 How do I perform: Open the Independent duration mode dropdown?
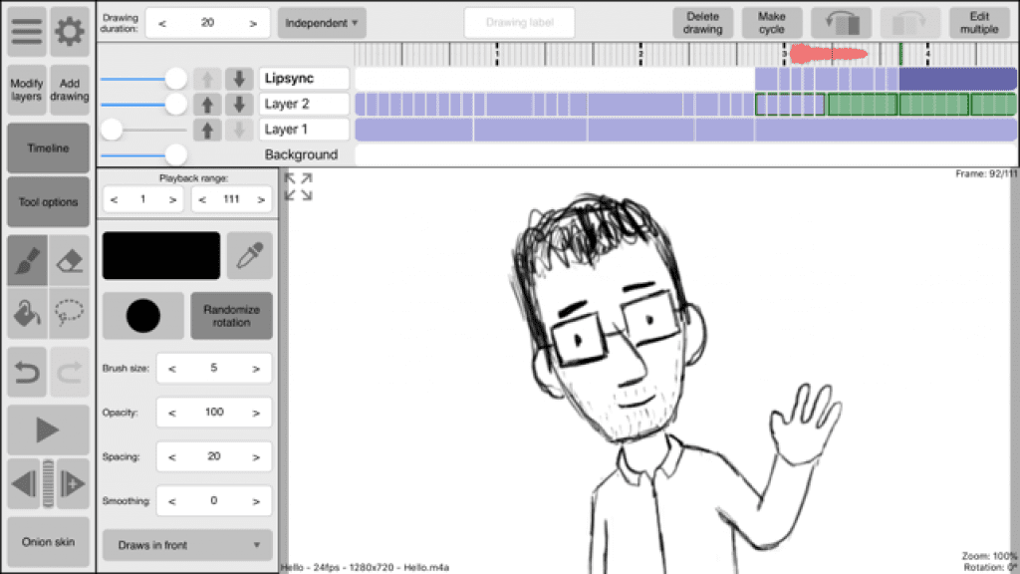pos(321,22)
